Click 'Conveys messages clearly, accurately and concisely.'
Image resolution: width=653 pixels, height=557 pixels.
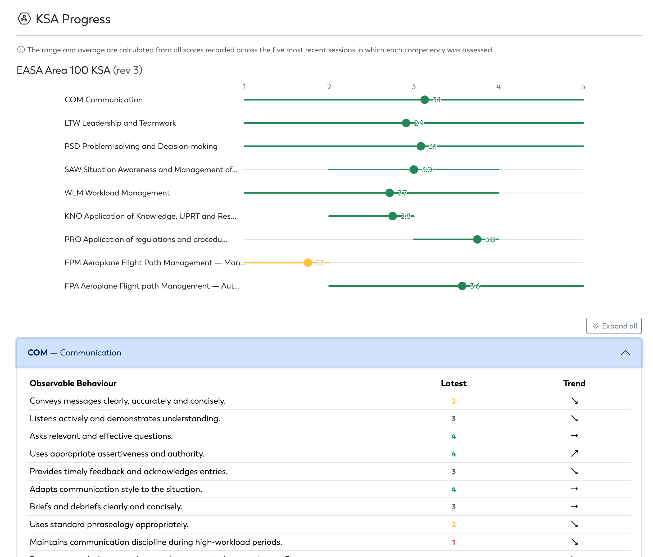[x=128, y=401]
